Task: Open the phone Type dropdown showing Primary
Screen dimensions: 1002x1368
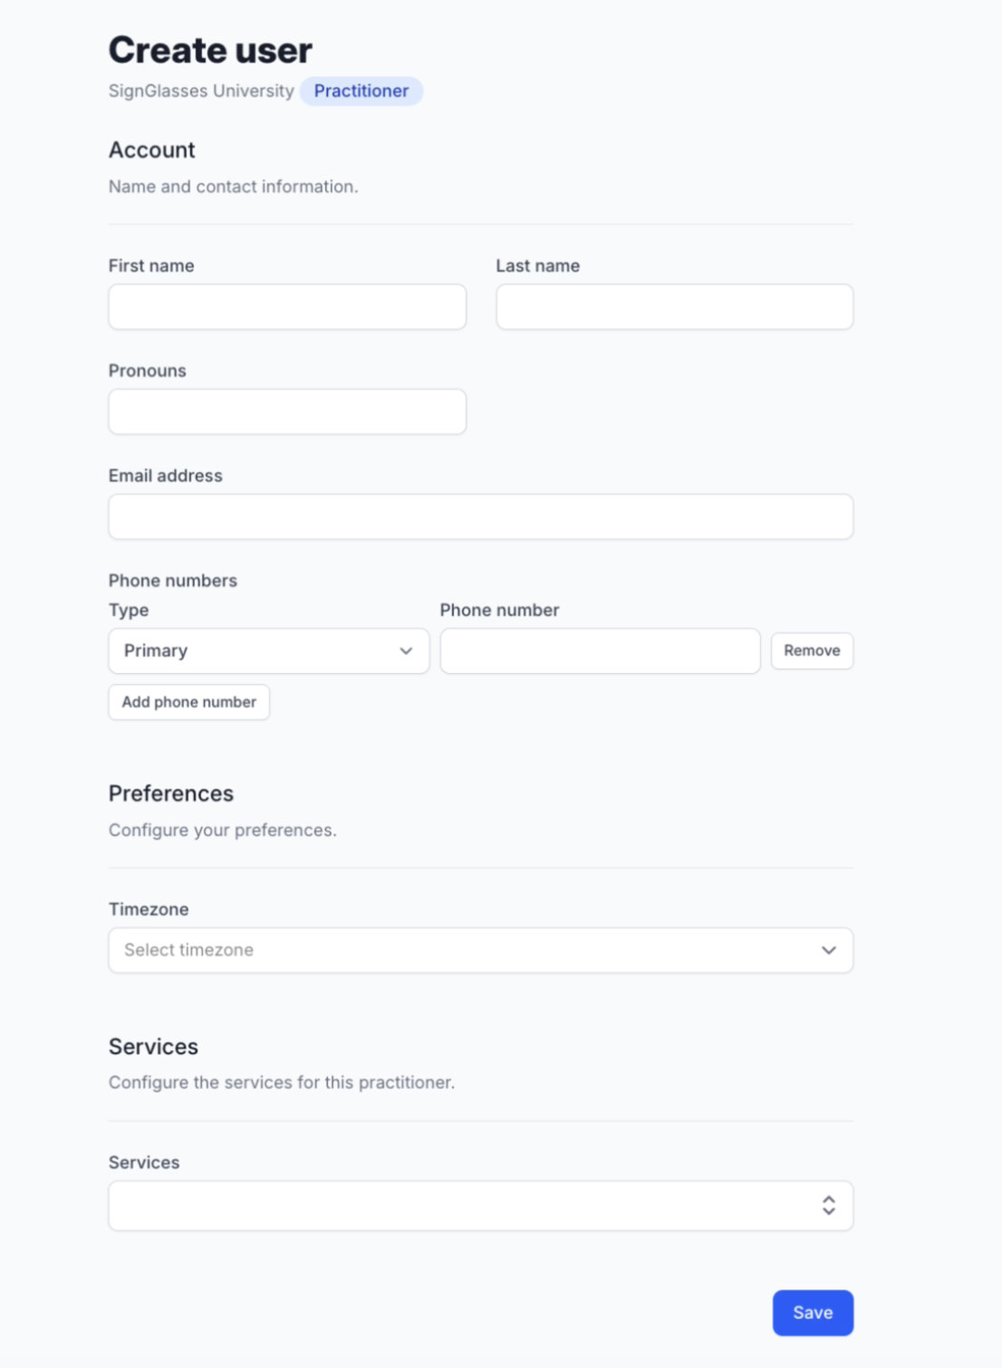Action: pyautogui.click(x=269, y=651)
